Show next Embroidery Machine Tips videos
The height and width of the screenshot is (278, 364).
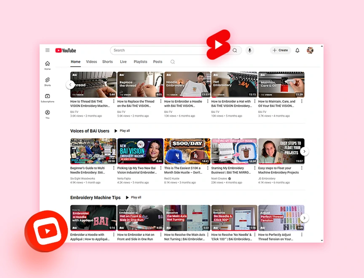tap(304, 218)
